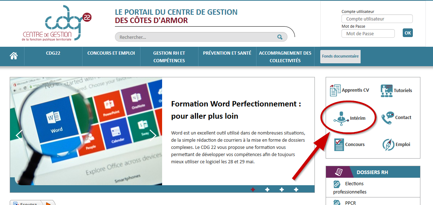Click the Emploi compass icon
The width and height of the screenshot is (433, 205).
[388, 145]
